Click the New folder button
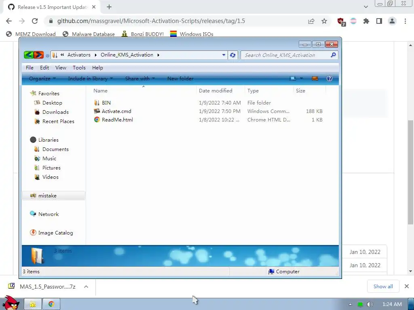The image size is (414, 310). pos(180,78)
